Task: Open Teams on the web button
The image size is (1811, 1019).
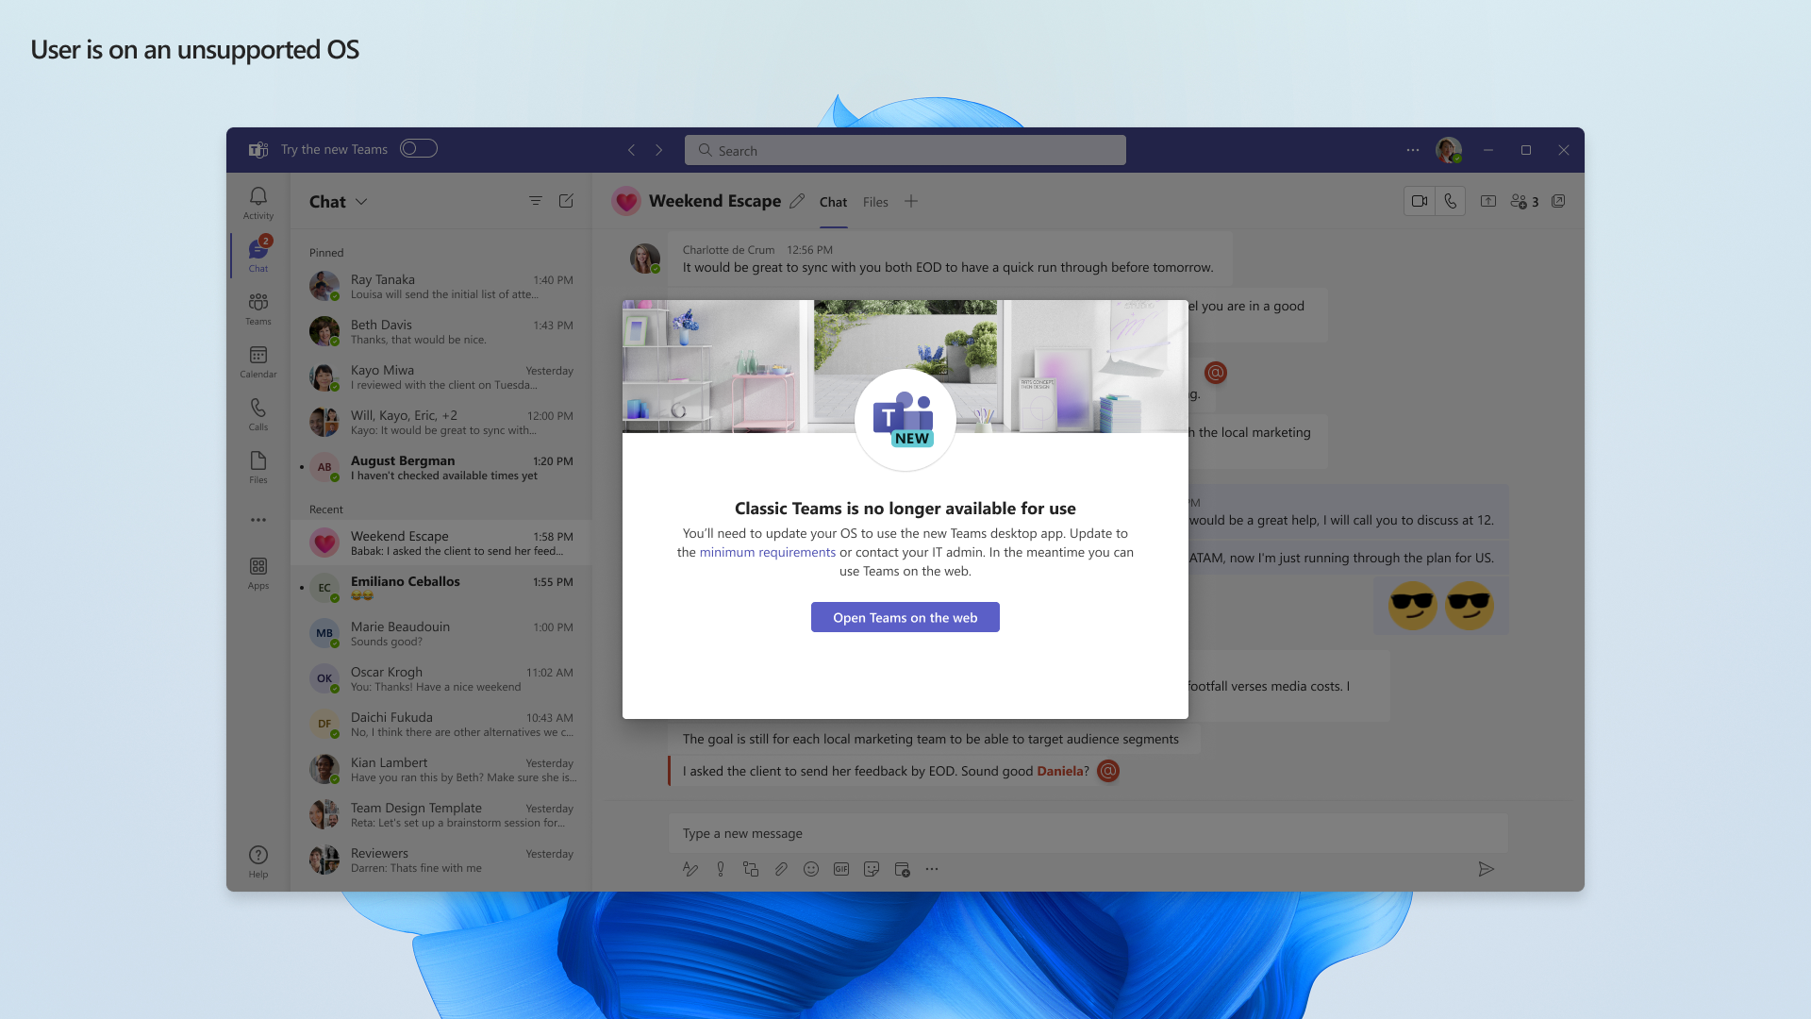Action: coord(905,617)
